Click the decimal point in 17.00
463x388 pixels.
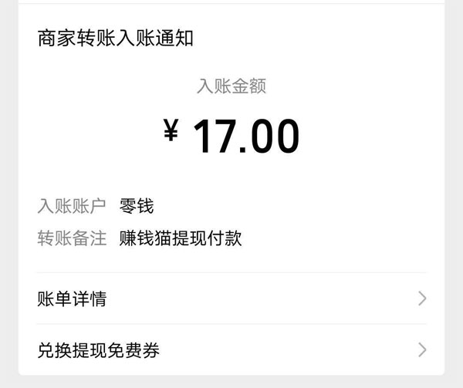pyautogui.click(x=243, y=150)
